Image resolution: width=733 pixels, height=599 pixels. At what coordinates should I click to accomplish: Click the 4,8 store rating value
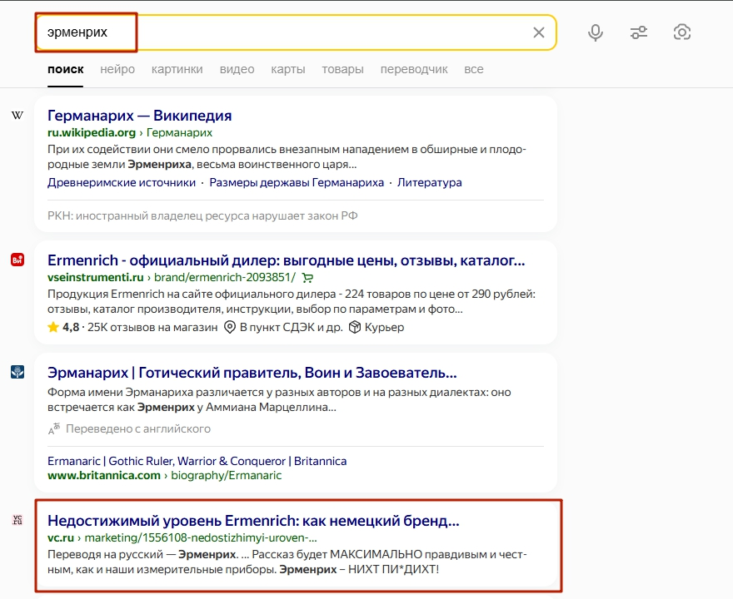pyautogui.click(x=71, y=327)
